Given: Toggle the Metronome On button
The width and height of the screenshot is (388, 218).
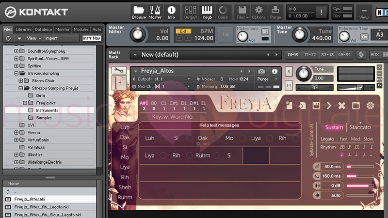Looking at the screenshot, I should [265, 31].
